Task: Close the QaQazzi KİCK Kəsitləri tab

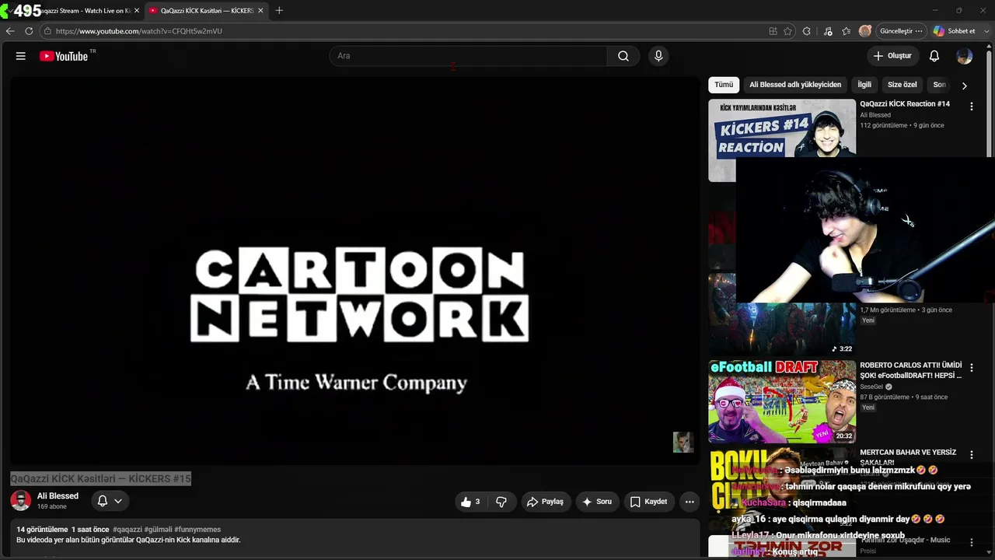Action: pos(260,10)
